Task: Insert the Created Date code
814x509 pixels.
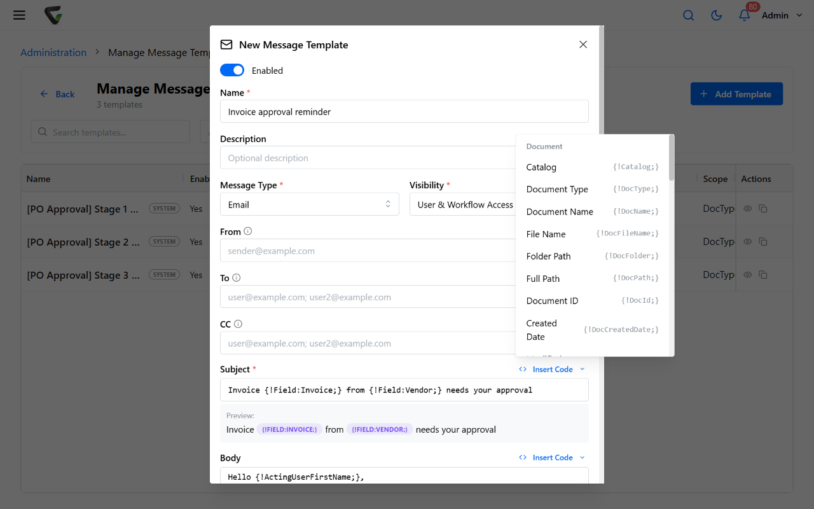Action: point(592,330)
